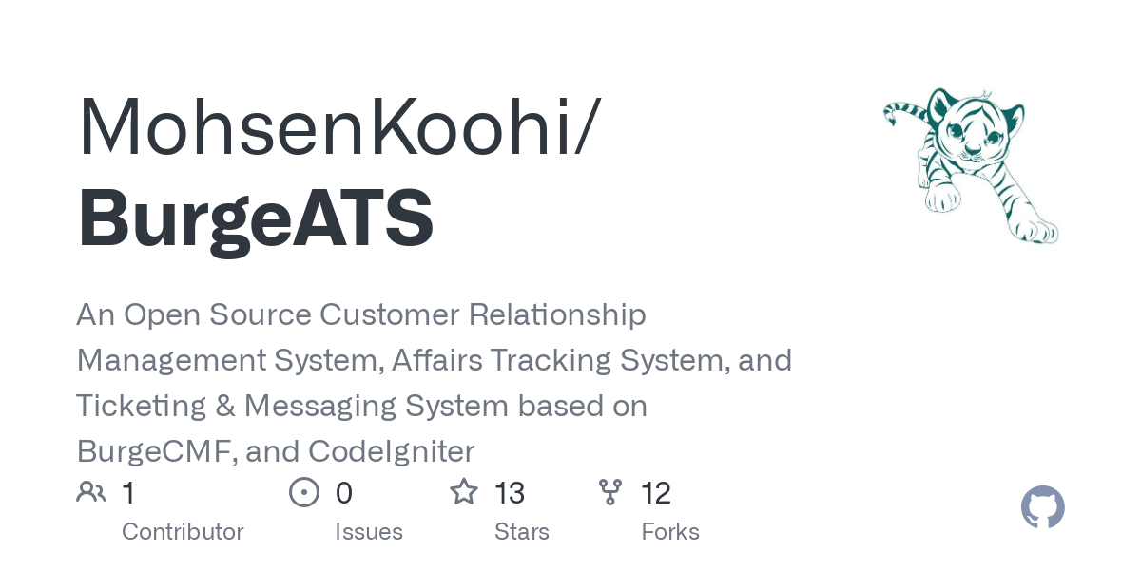Select the Forks label
Image resolution: width=1141 pixels, height=570 pixels.
pos(670,532)
